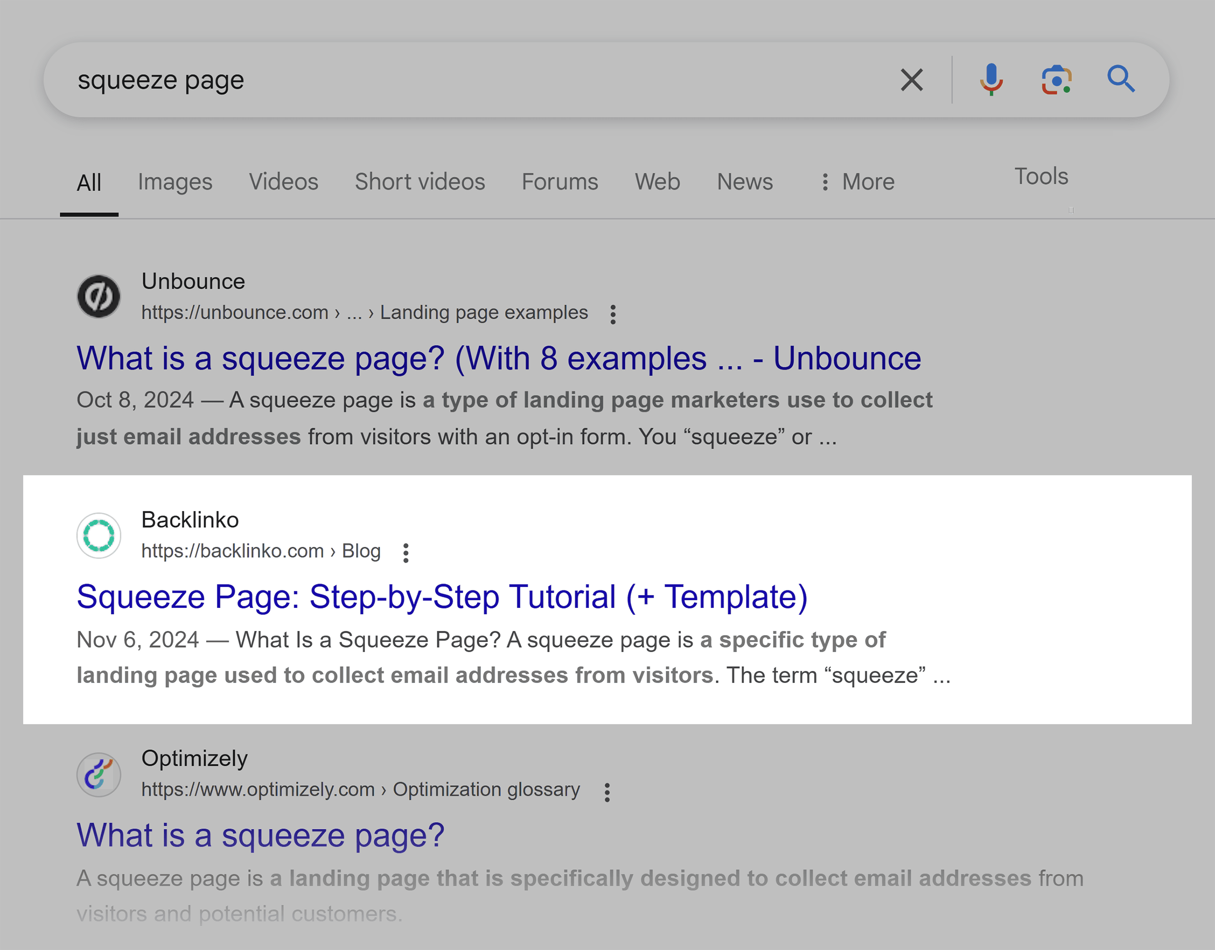Open three-dot menu for Optimizely result

pos(607,792)
